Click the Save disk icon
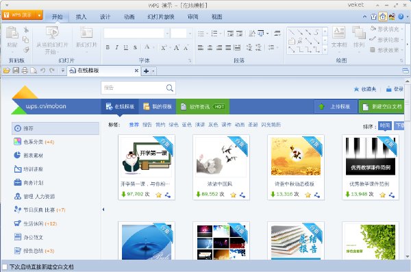Image resolution: width=411 pixels, height=272 pixels. tap(16, 71)
